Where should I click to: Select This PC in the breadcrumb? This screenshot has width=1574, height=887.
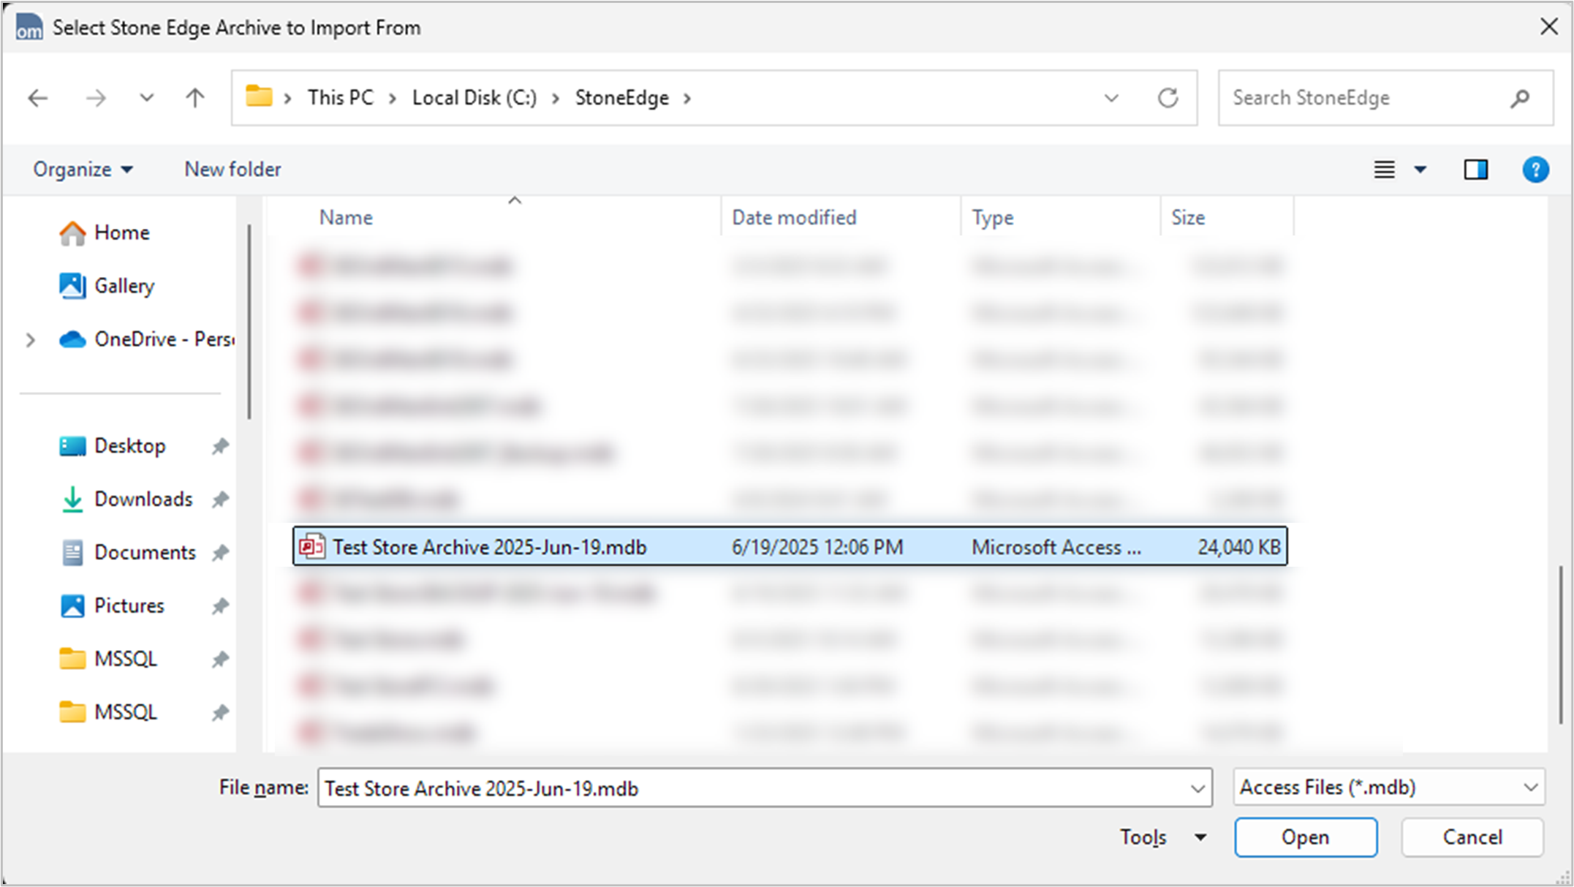[x=341, y=97]
